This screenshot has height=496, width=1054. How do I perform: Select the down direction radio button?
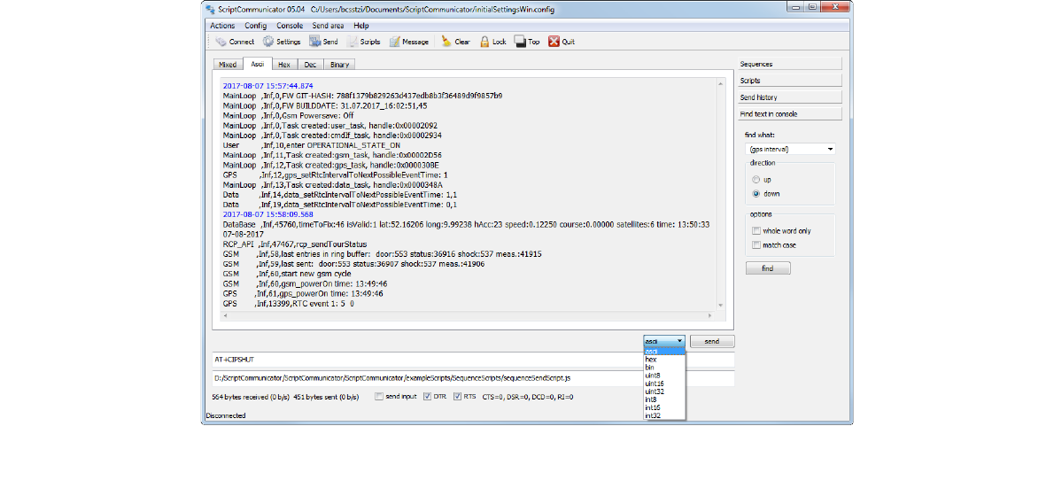tap(756, 194)
